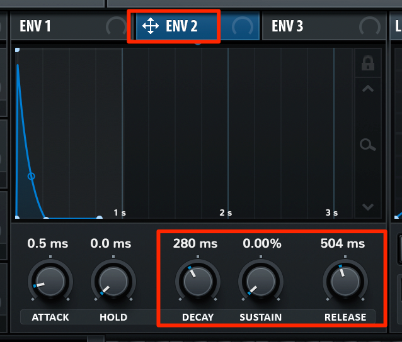
Task: Click the up chevron in envelope display
Action: click(368, 89)
